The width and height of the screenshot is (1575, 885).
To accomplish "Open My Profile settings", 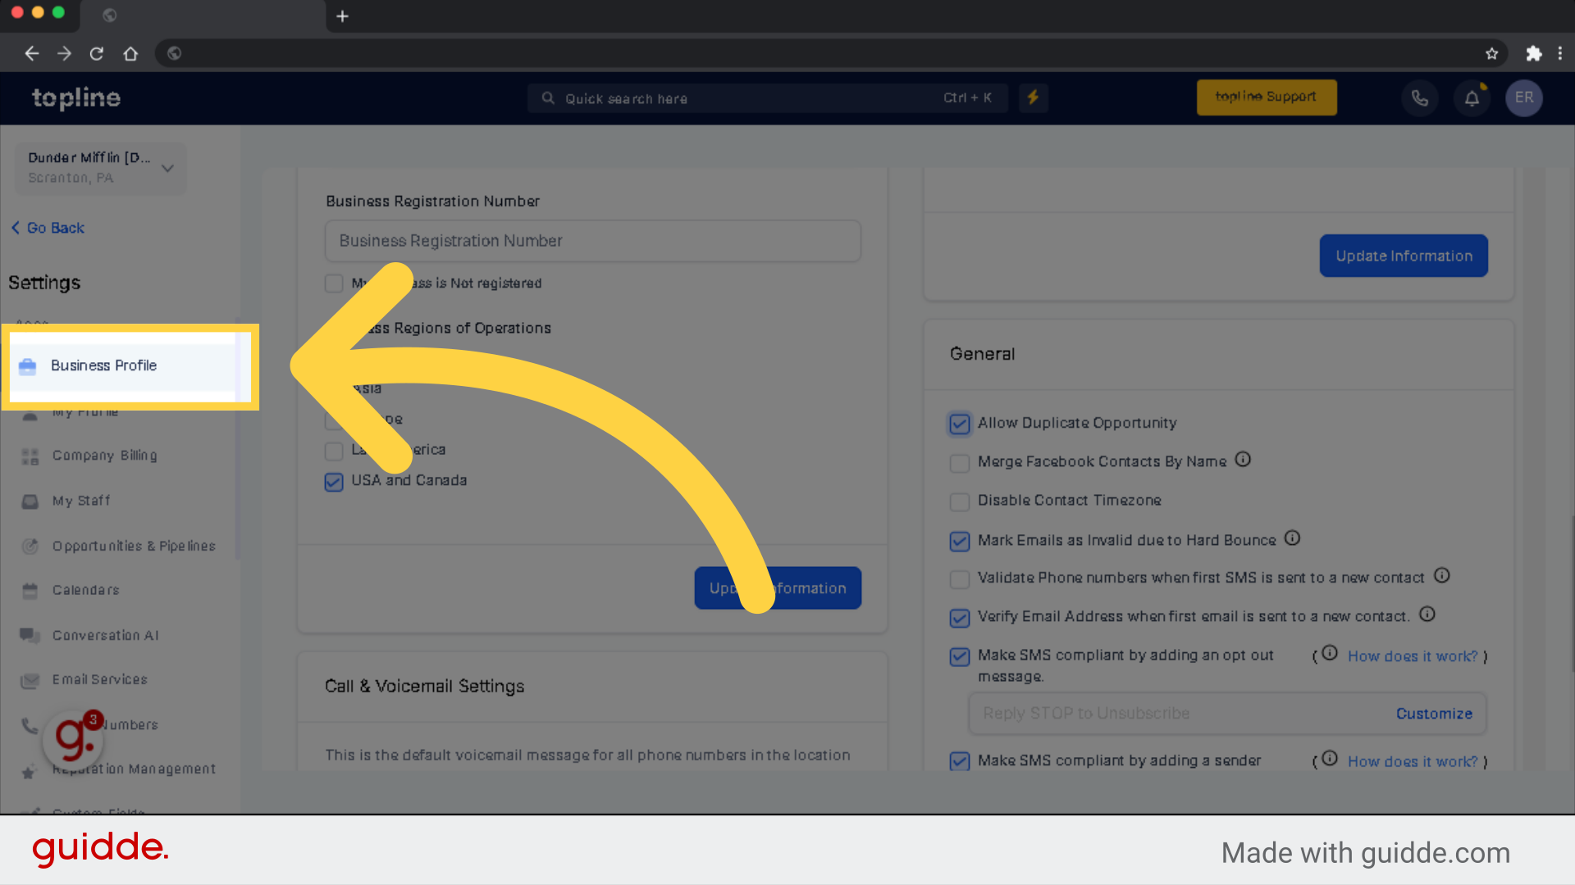I will tap(84, 411).
